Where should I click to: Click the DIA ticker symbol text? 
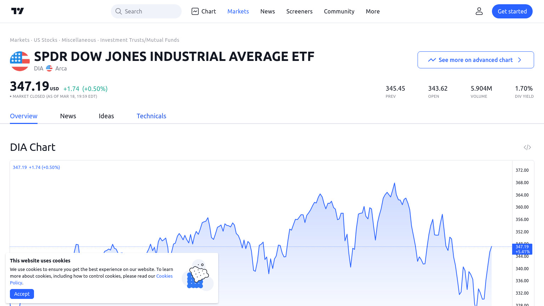pyautogui.click(x=39, y=68)
